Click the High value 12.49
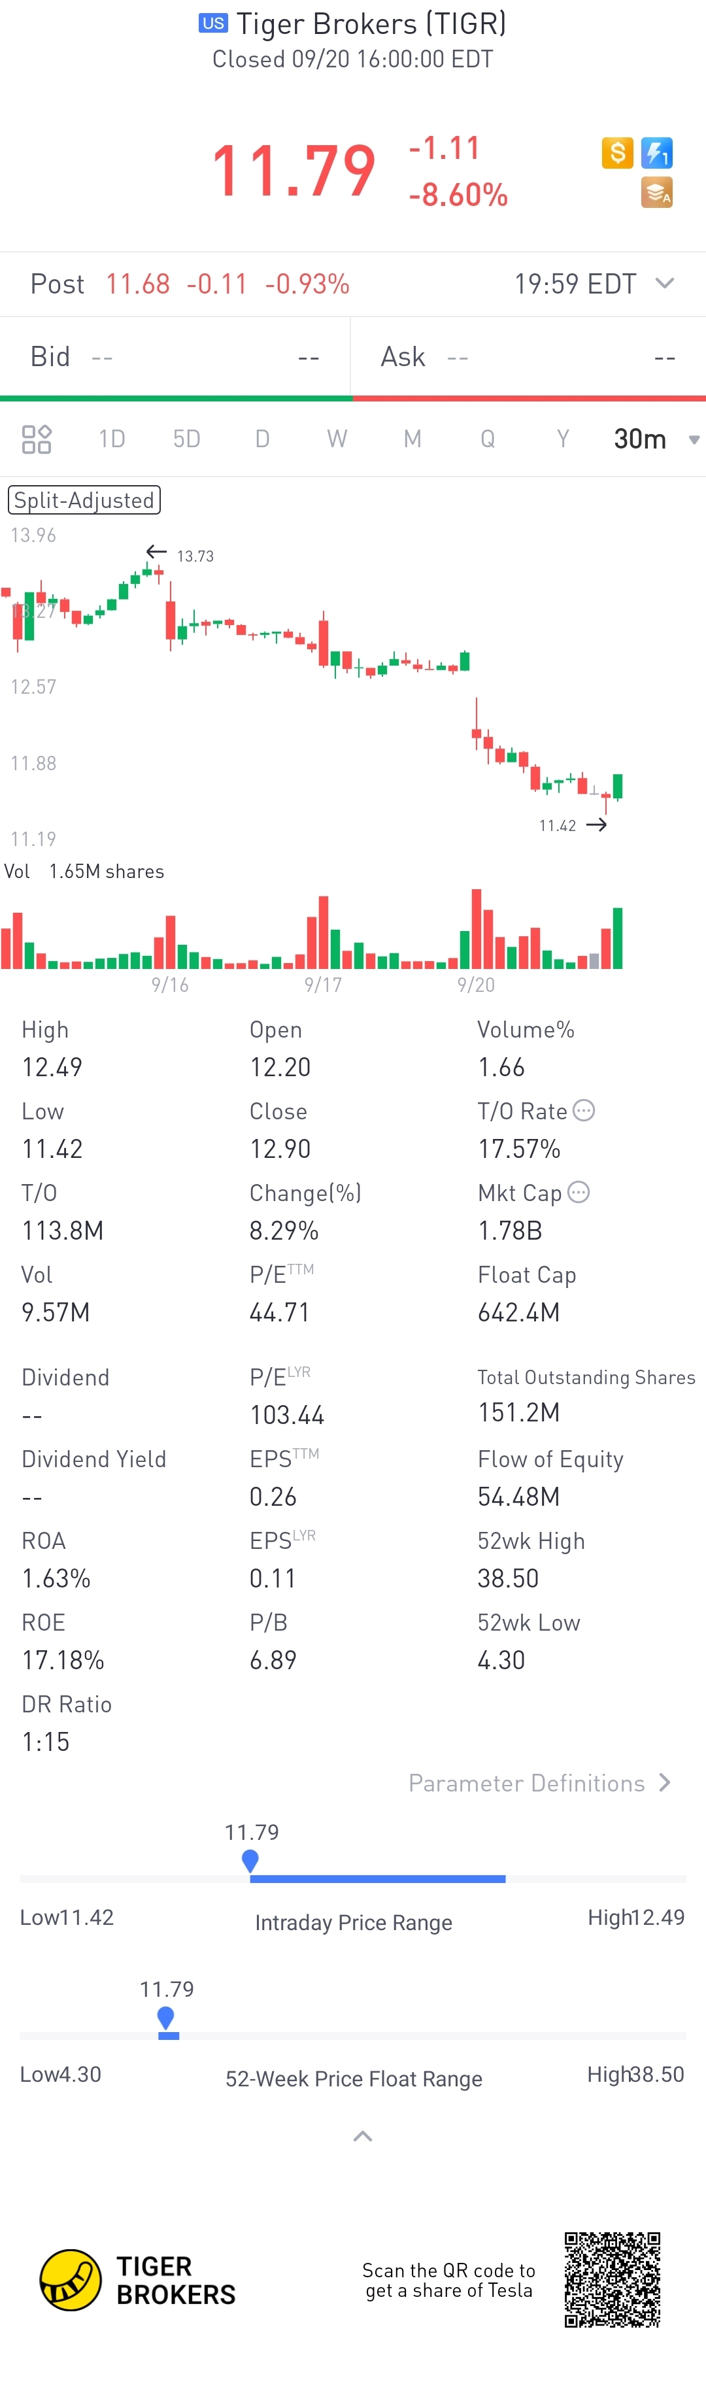Screen dimensions: 706x2393 pos(52,1066)
